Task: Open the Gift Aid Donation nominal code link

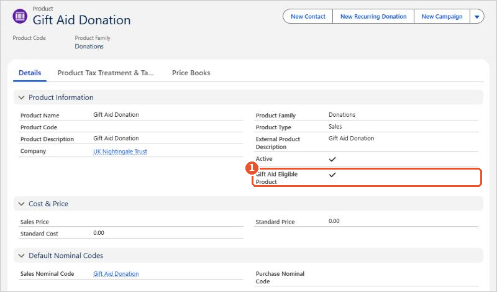Action: click(x=116, y=273)
